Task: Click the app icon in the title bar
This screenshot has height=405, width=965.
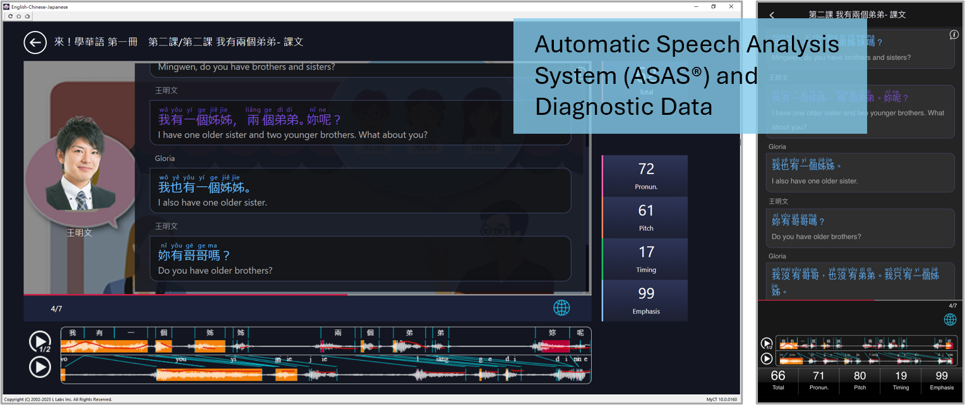Action: point(6,6)
